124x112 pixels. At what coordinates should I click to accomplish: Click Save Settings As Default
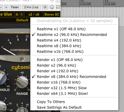pos(75,107)
